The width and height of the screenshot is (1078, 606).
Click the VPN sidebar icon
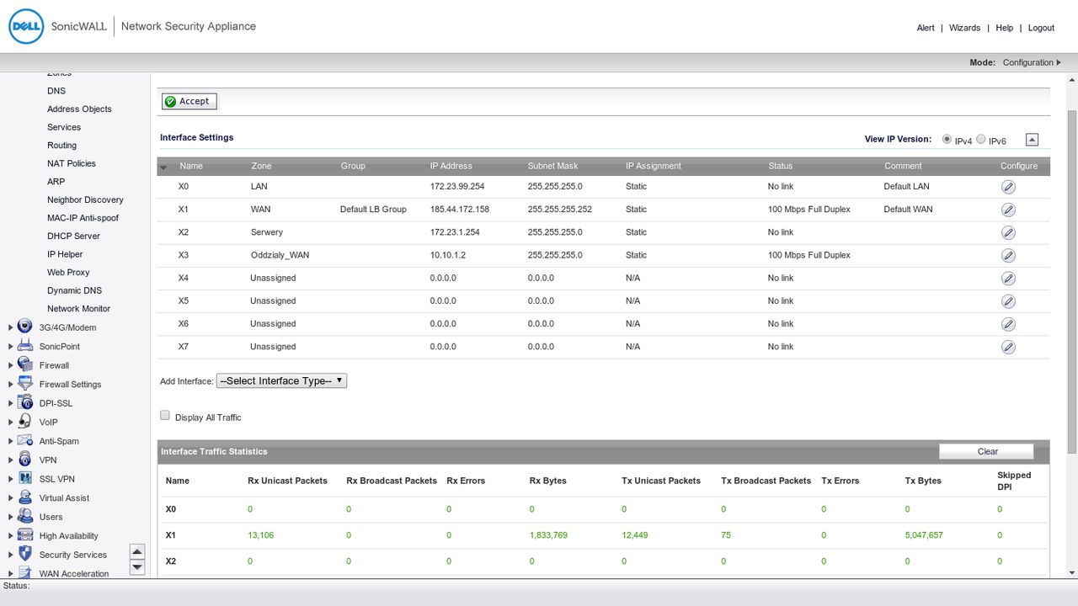(x=25, y=460)
